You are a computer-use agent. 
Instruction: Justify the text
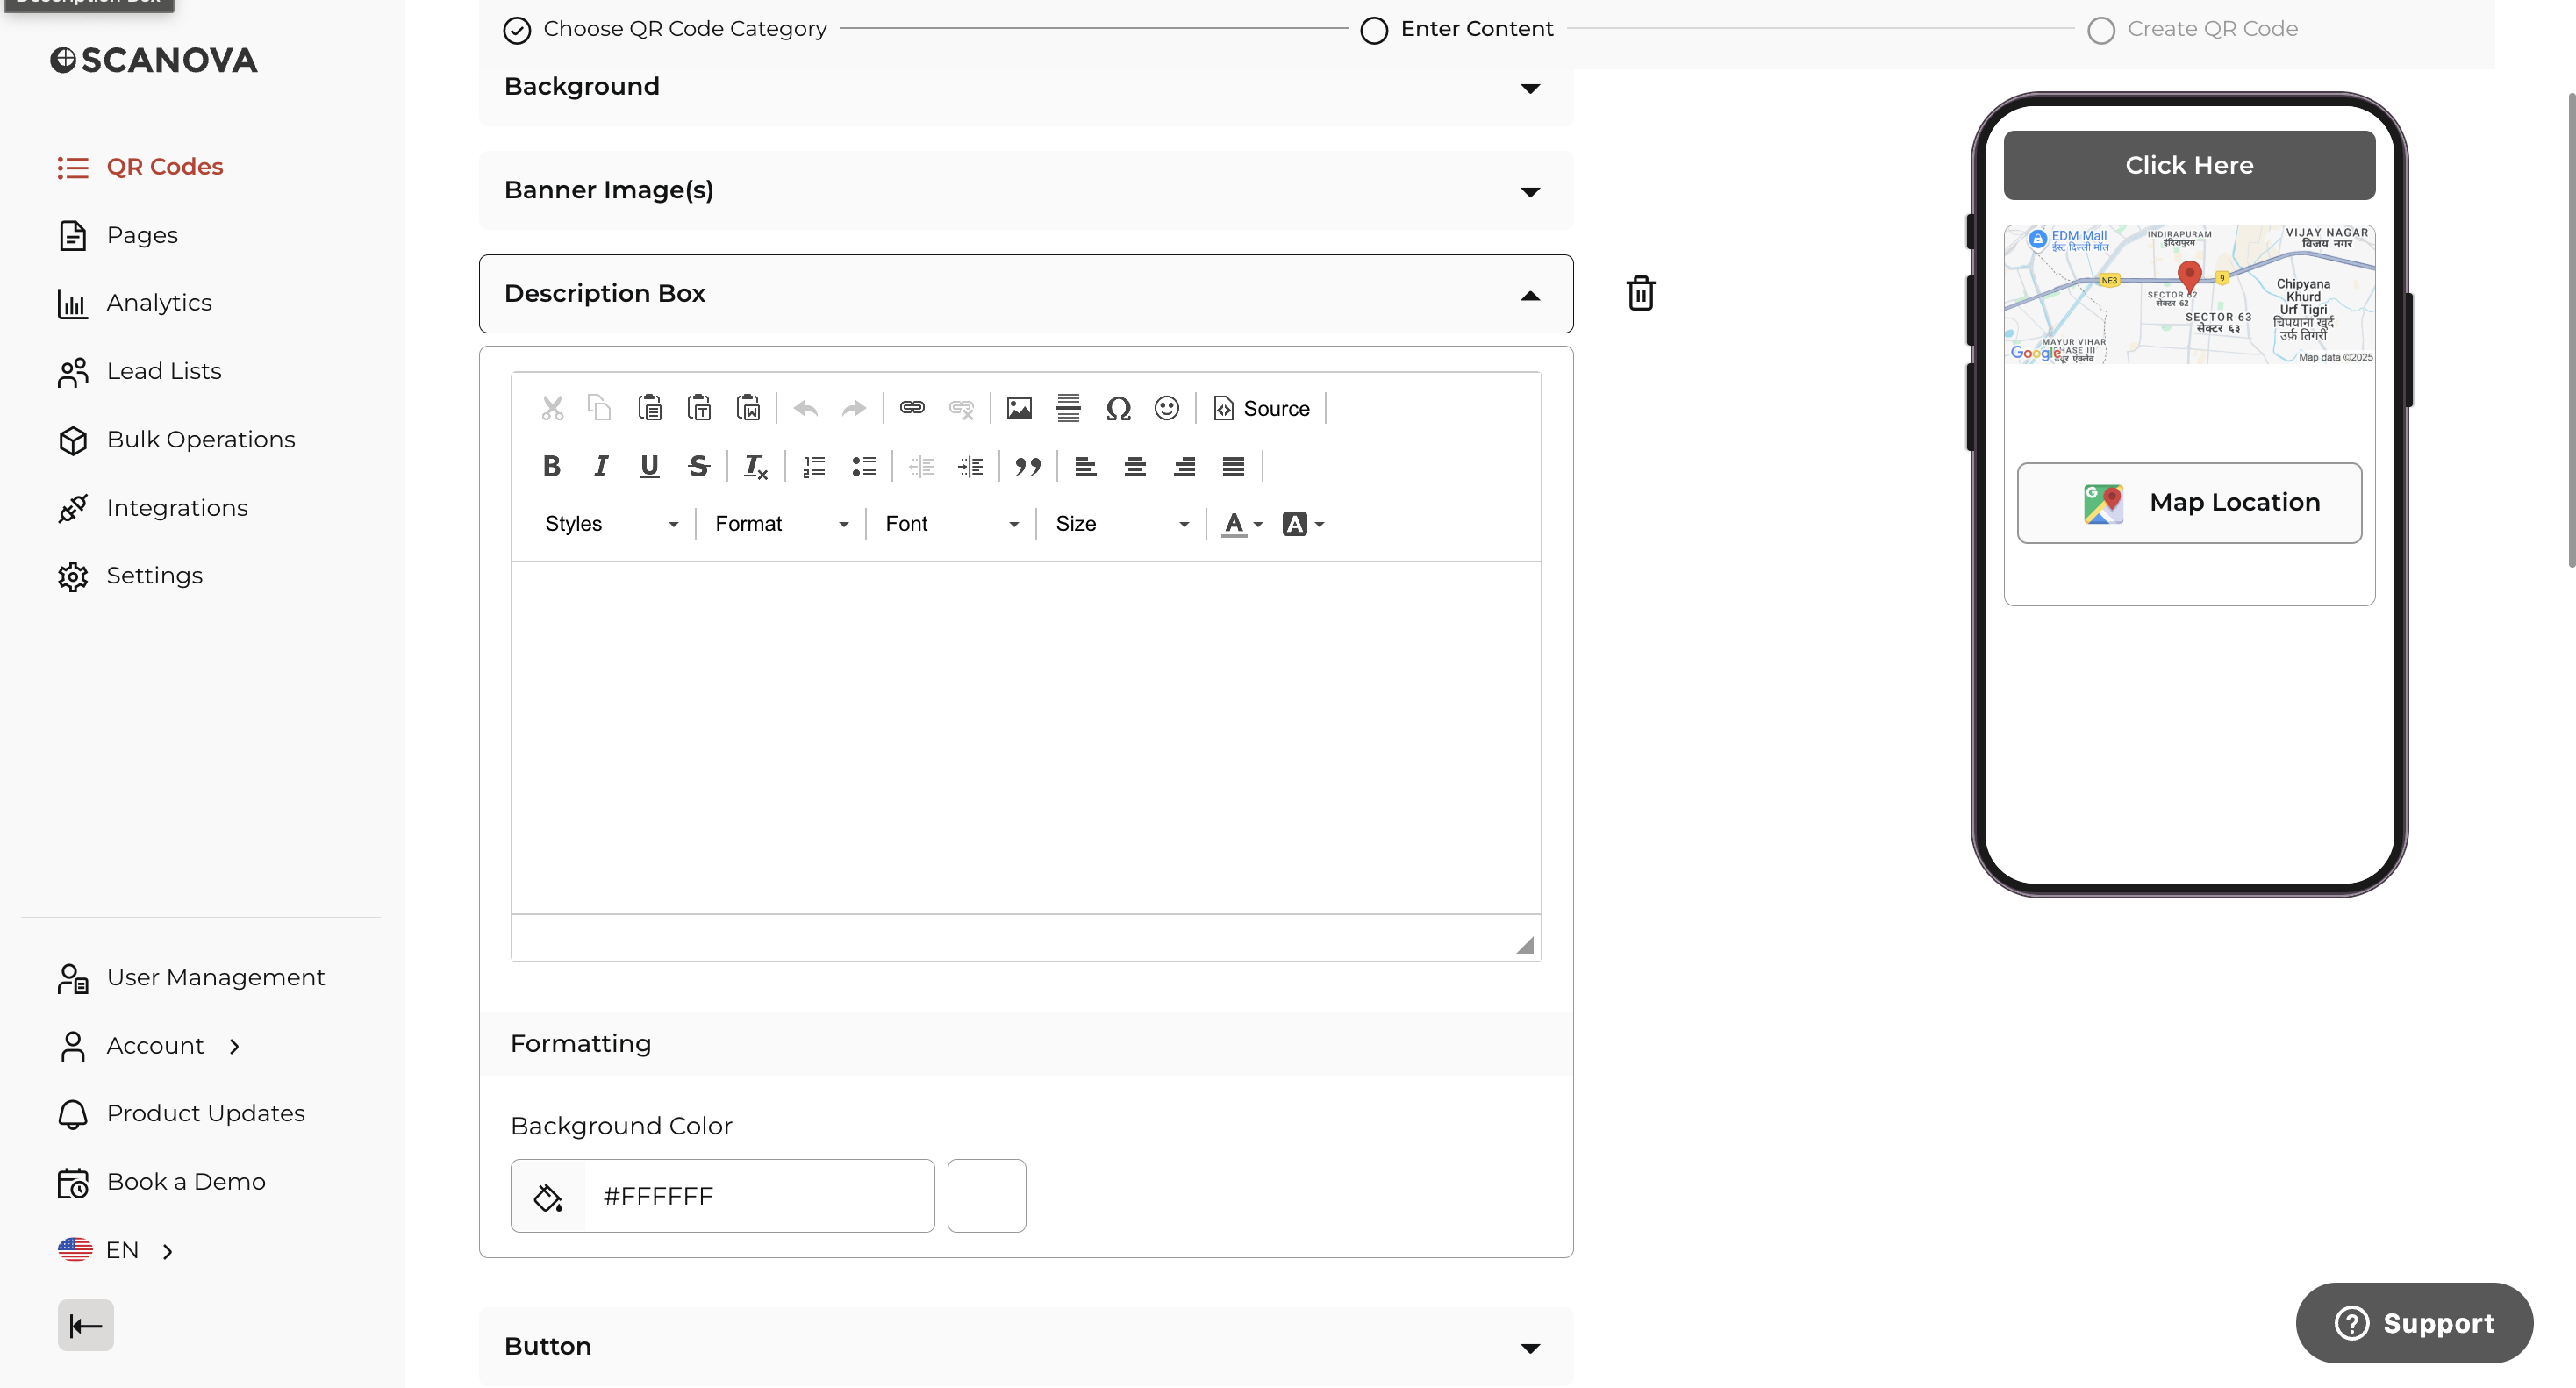[1233, 466]
